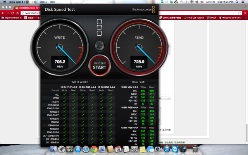Open App Store from the Dock
The image size is (248, 155).
[77, 149]
